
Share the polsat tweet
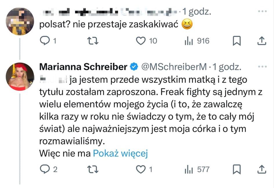pos(262,41)
